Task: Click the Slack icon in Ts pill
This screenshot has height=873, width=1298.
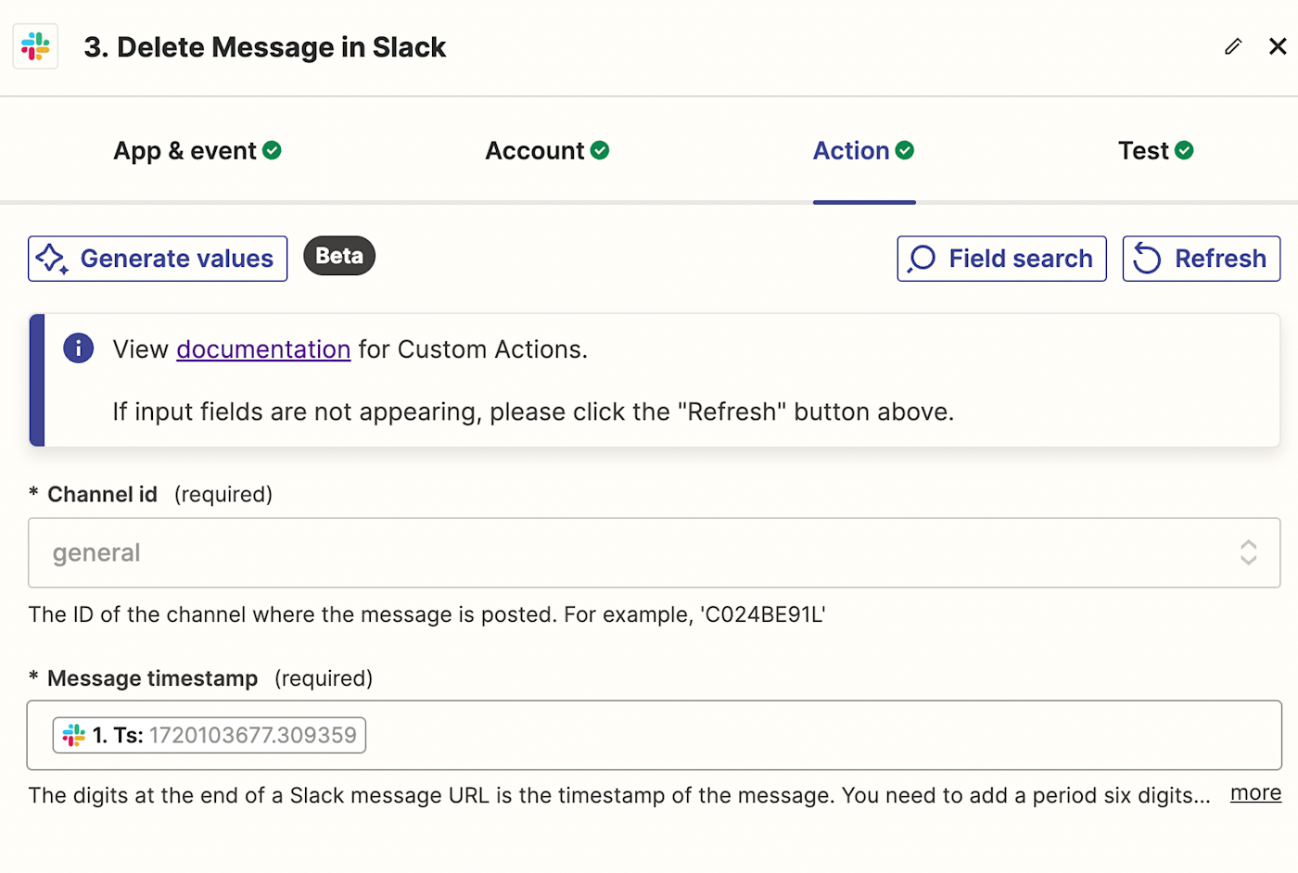Action: click(x=74, y=736)
